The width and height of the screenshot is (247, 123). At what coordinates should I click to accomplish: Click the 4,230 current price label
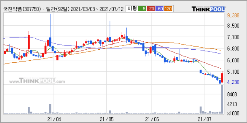234,82
